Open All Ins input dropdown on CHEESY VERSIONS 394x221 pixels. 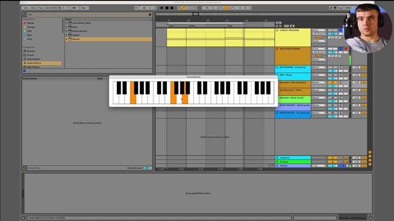click(x=319, y=30)
